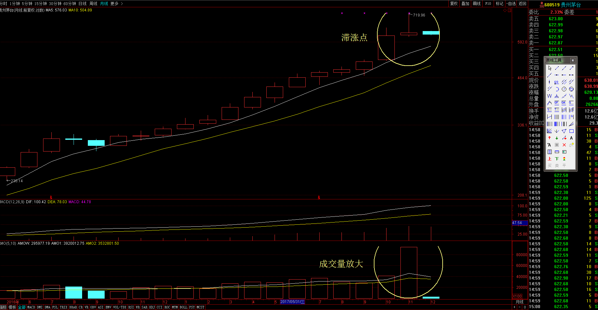
Task: Select the 模板 template tab
Action: click(12, 307)
